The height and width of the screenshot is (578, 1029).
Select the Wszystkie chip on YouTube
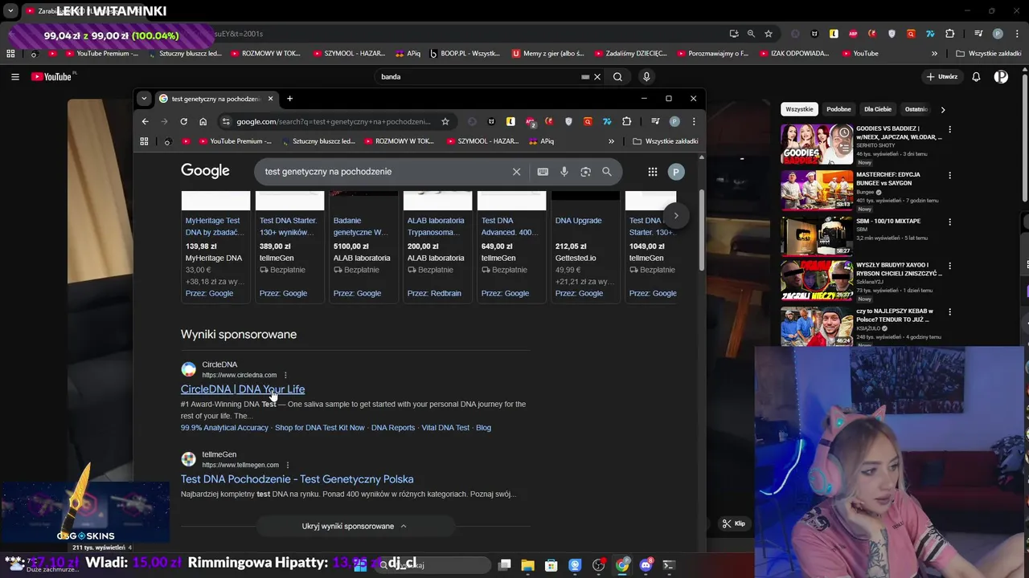[799, 109]
